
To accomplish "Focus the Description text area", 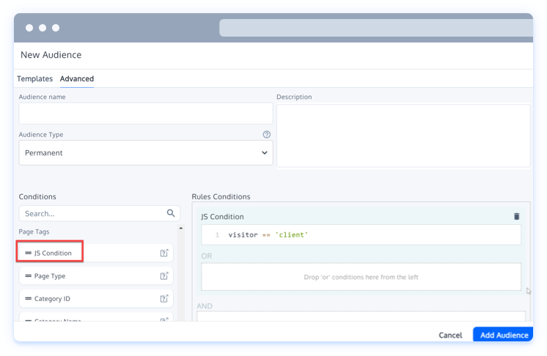I will click(x=403, y=136).
